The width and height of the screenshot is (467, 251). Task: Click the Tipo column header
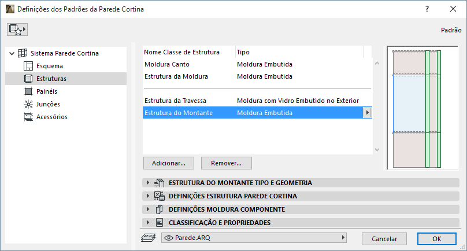click(x=299, y=52)
